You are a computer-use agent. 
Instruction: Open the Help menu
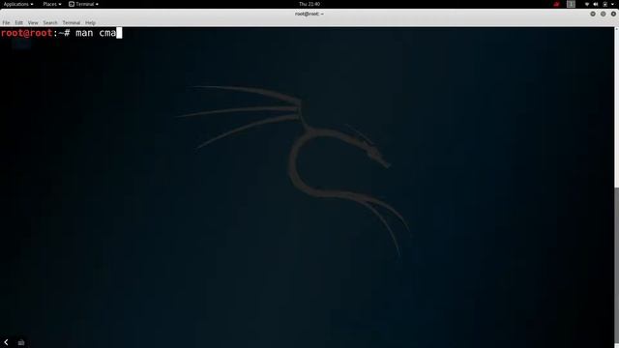90,23
